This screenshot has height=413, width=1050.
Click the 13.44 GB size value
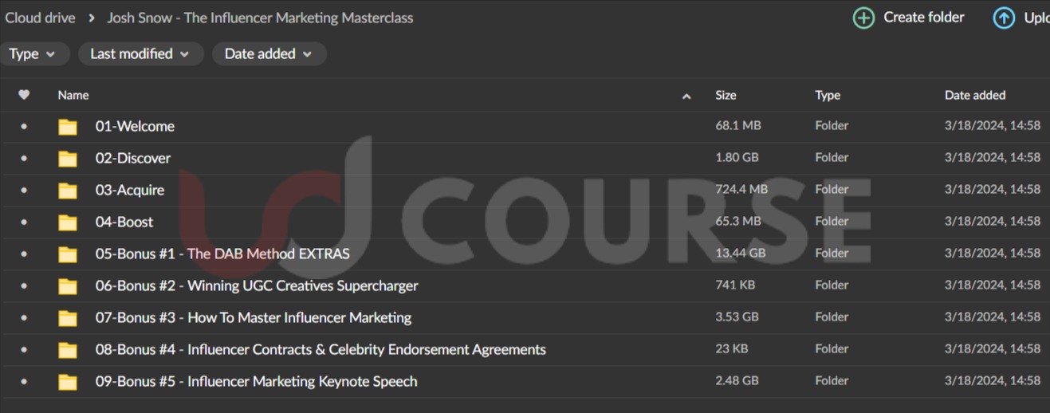(740, 254)
